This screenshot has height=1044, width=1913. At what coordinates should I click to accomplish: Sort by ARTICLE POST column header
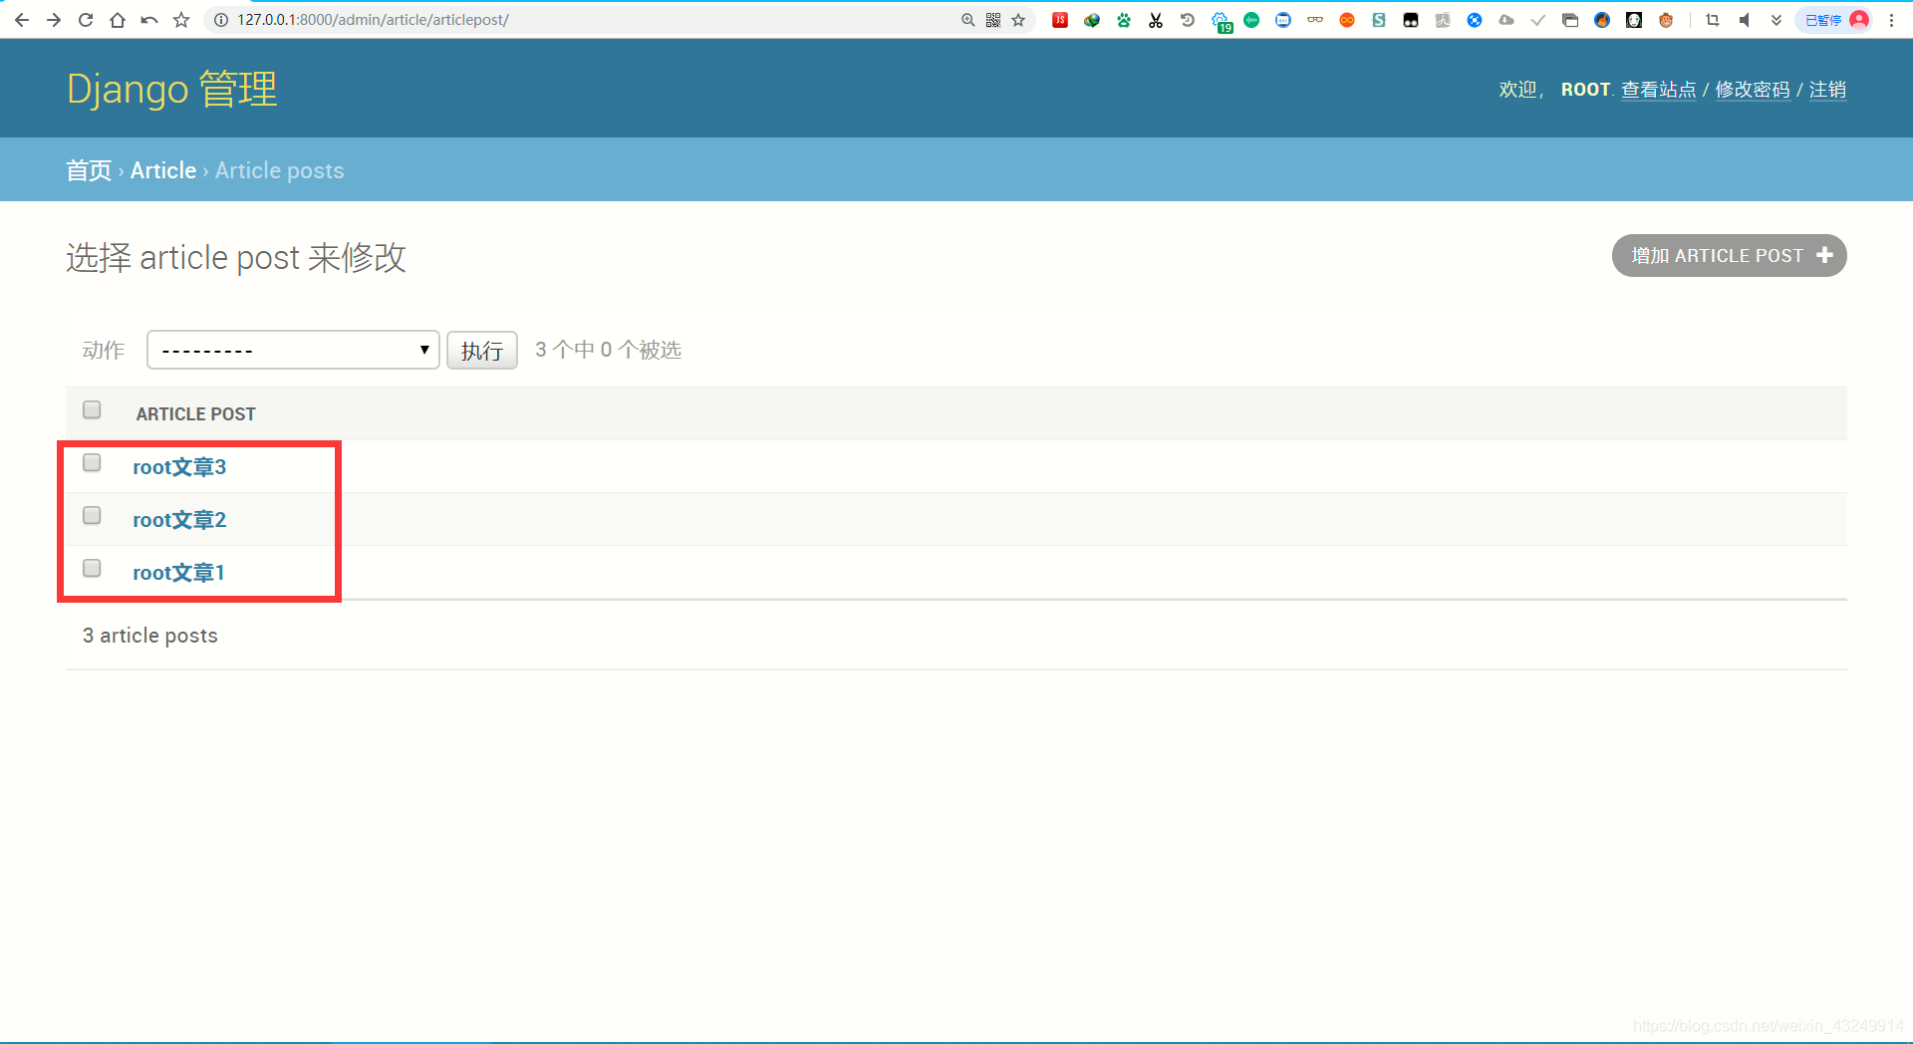coord(195,414)
